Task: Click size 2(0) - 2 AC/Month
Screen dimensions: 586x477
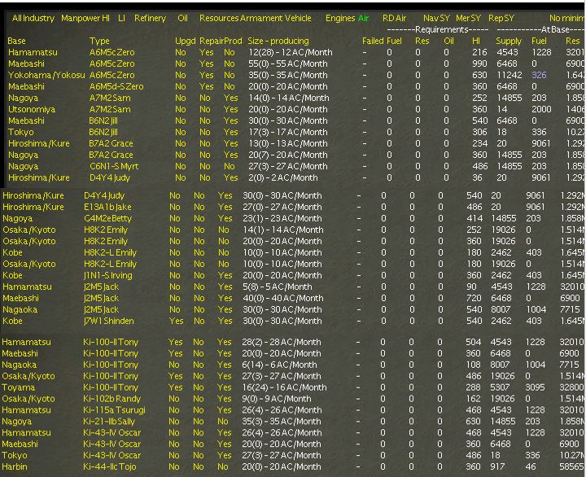Action: point(283,177)
